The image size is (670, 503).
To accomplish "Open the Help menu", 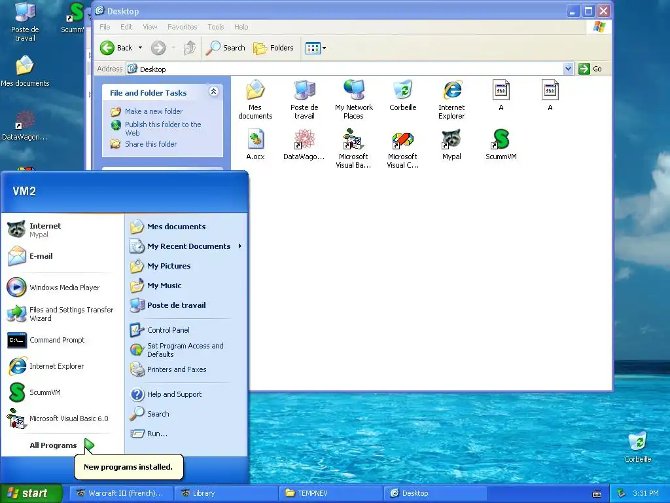I will (241, 27).
